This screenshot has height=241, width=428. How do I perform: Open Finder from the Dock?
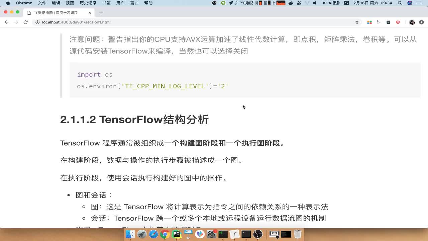130,234
